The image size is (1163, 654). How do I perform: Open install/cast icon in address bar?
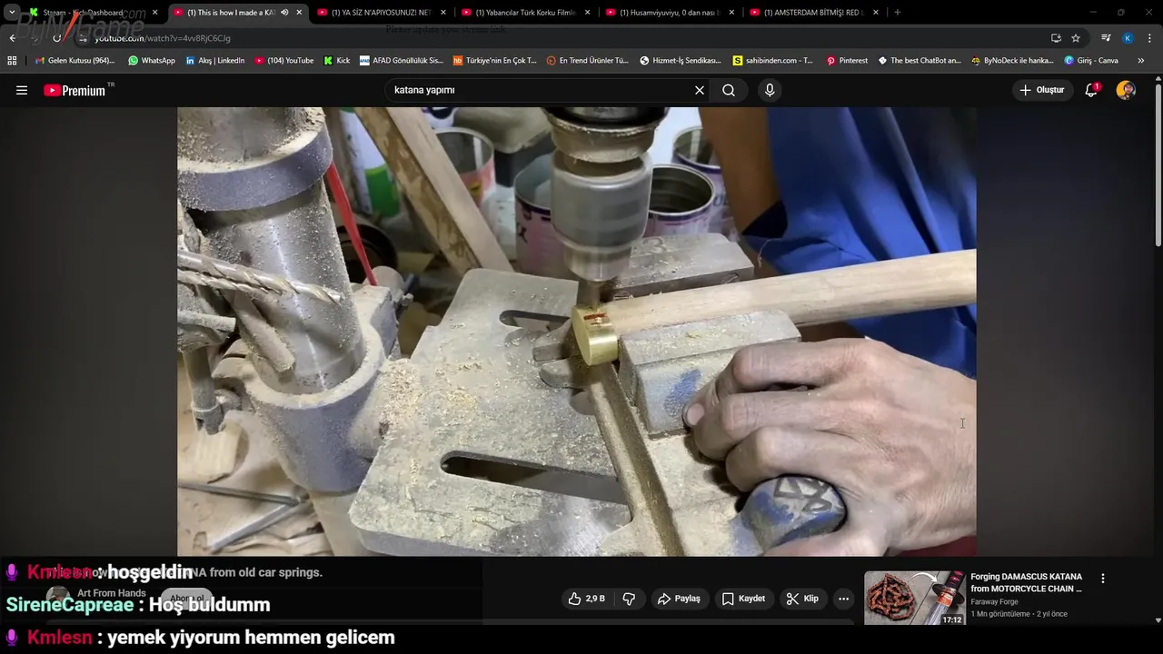pyautogui.click(x=1056, y=38)
